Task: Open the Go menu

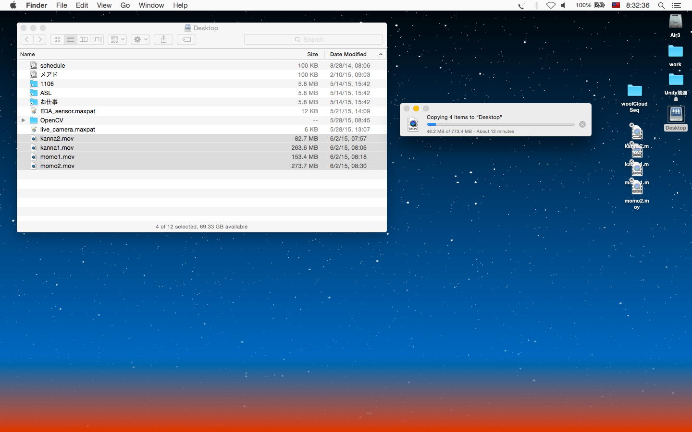Action: pos(125,5)
